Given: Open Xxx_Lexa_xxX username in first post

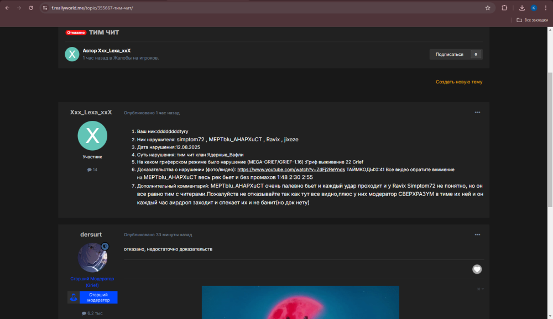Looking at the screenshot, I should 91,113.
